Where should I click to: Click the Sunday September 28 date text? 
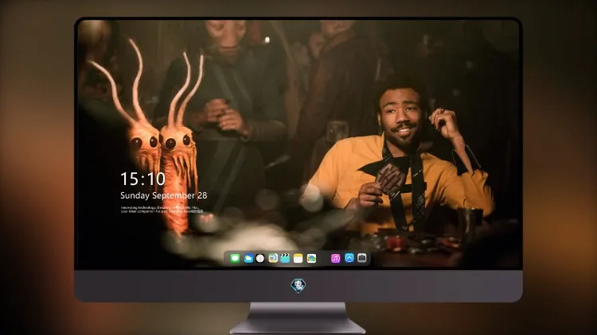click(164, 195)
